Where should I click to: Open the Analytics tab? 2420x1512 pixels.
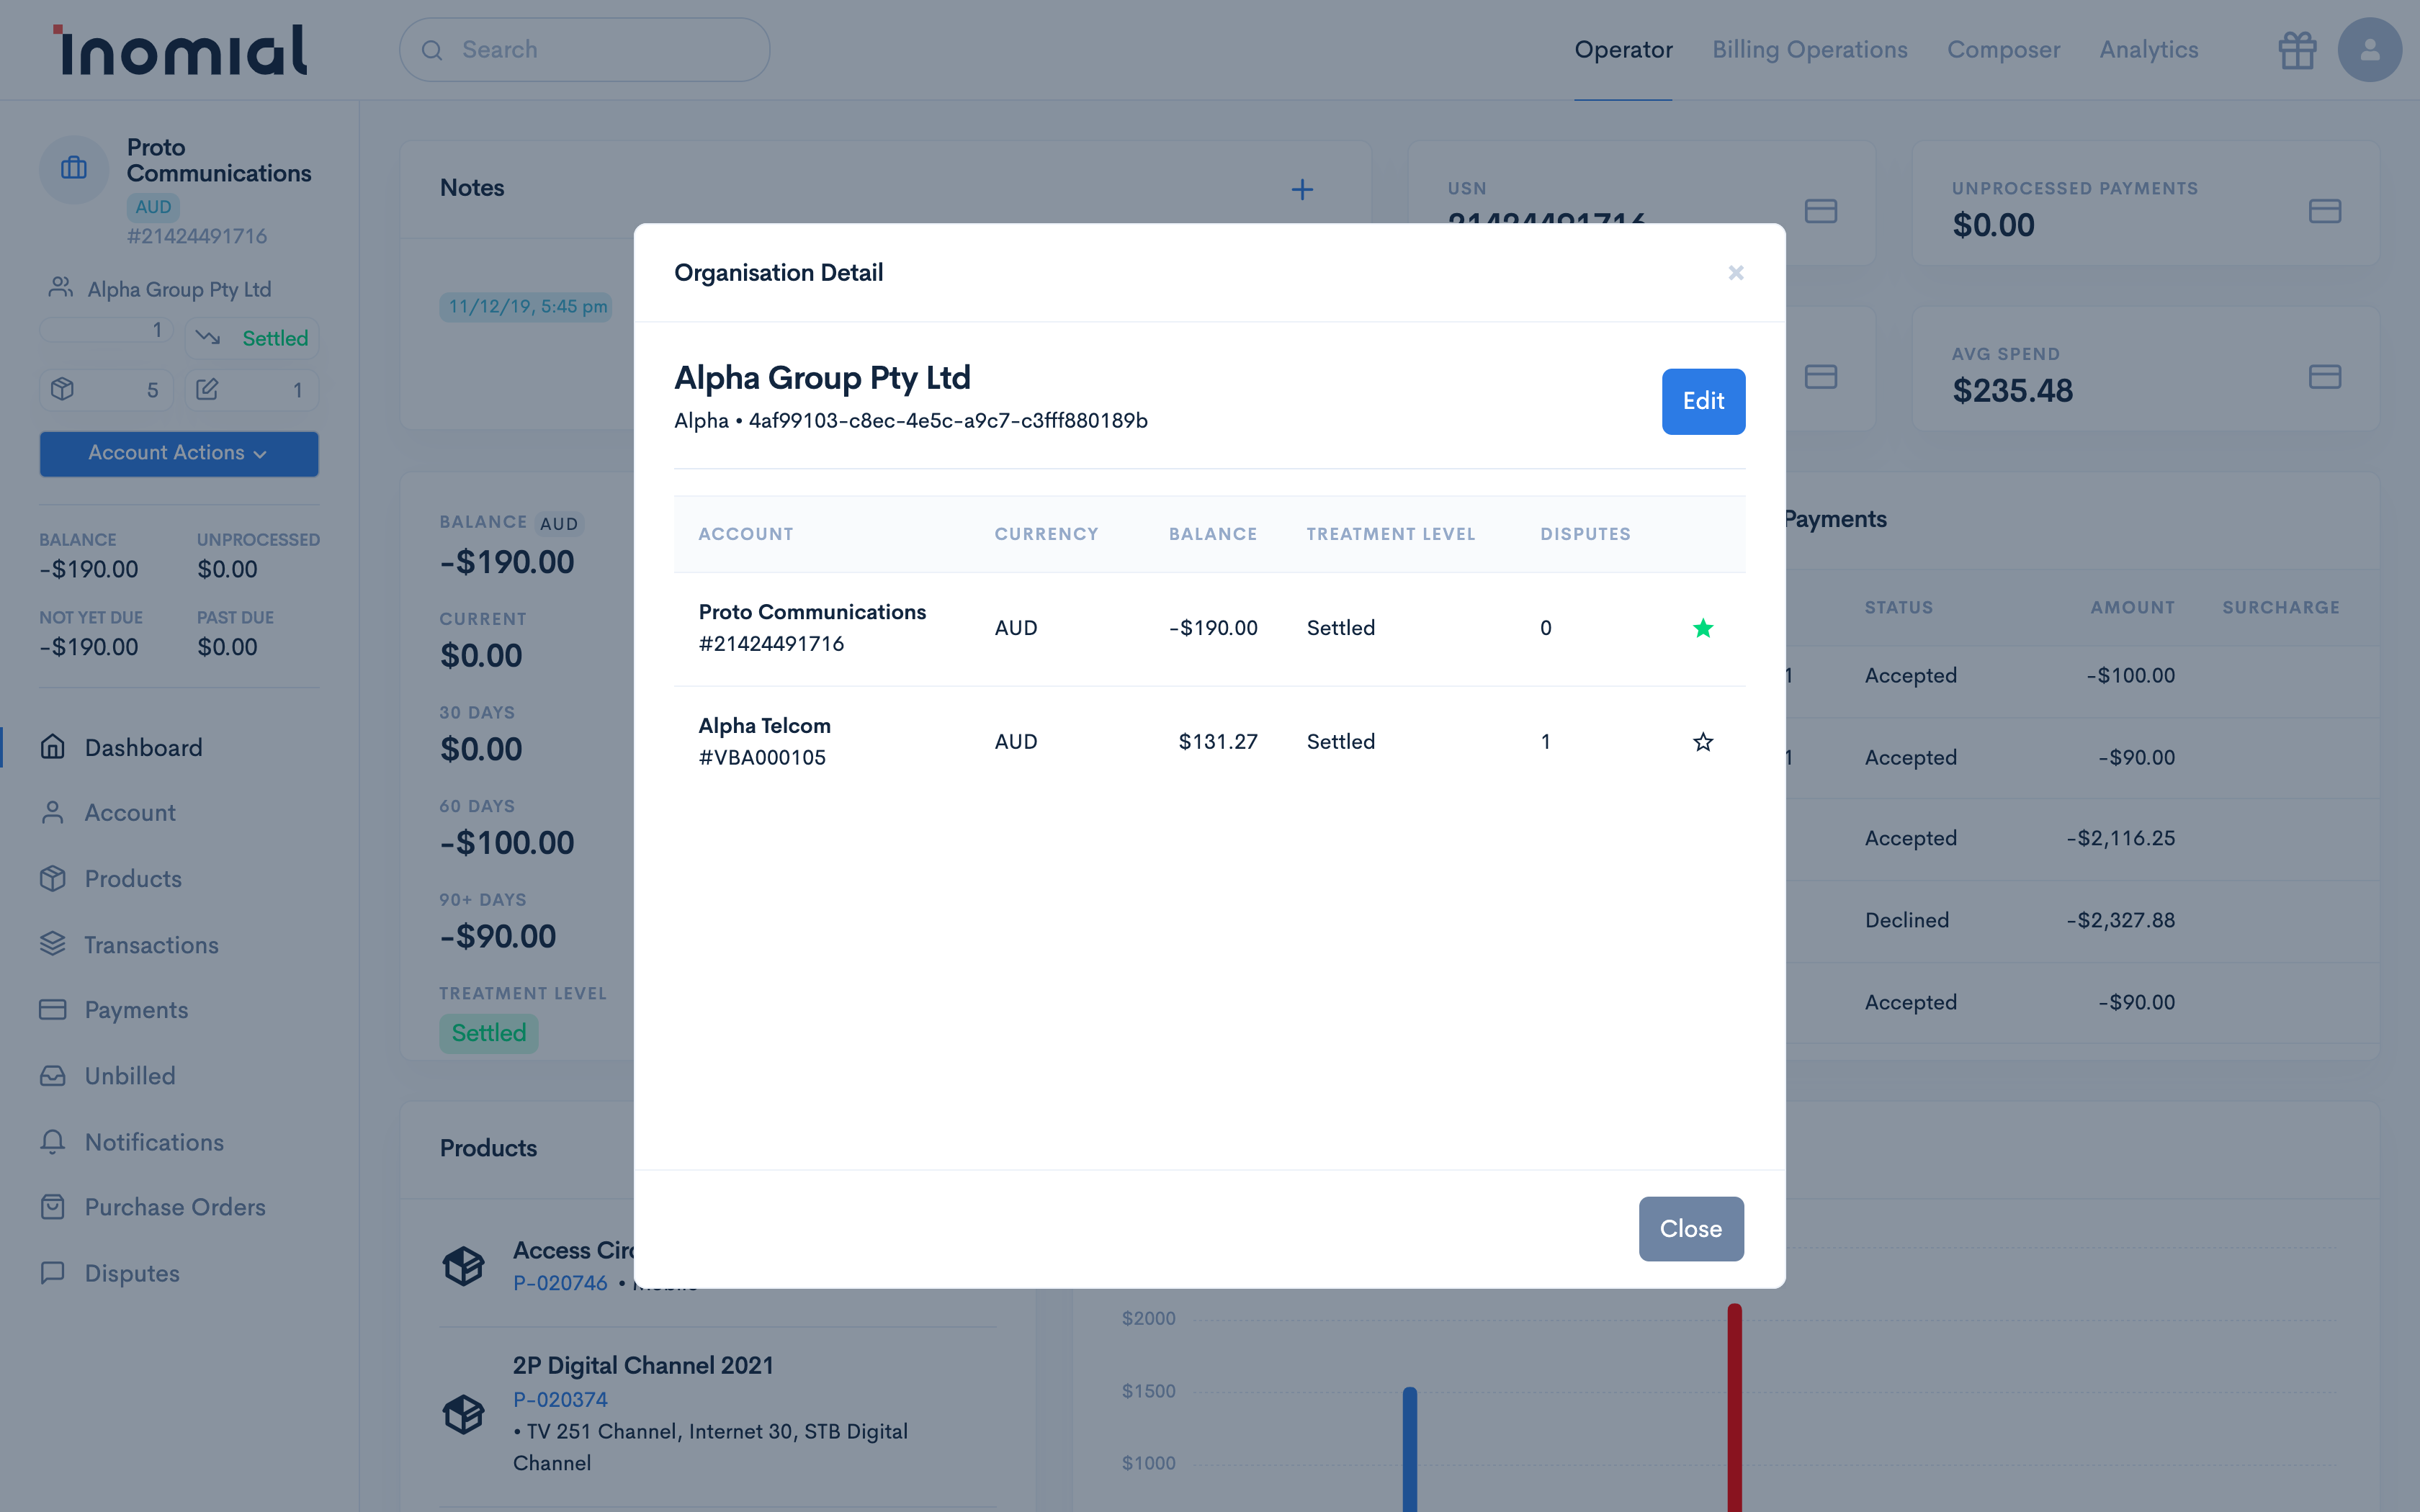tap(2149, 50)
